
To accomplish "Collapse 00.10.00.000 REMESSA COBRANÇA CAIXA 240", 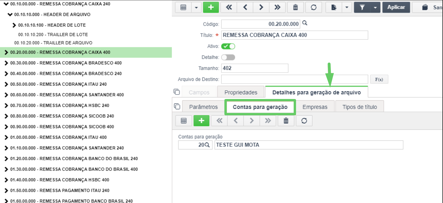I will point(6,4).
